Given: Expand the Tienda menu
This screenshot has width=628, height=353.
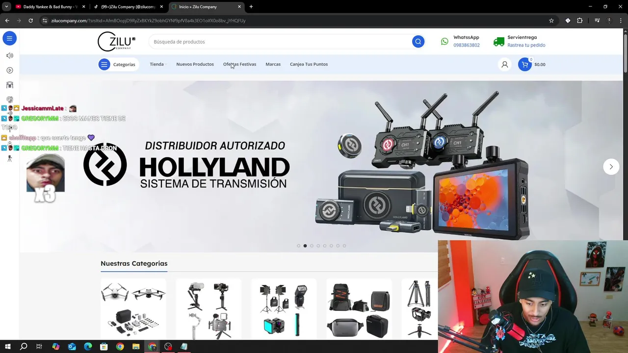Looking at the screenshot, I should click(158, 64).
